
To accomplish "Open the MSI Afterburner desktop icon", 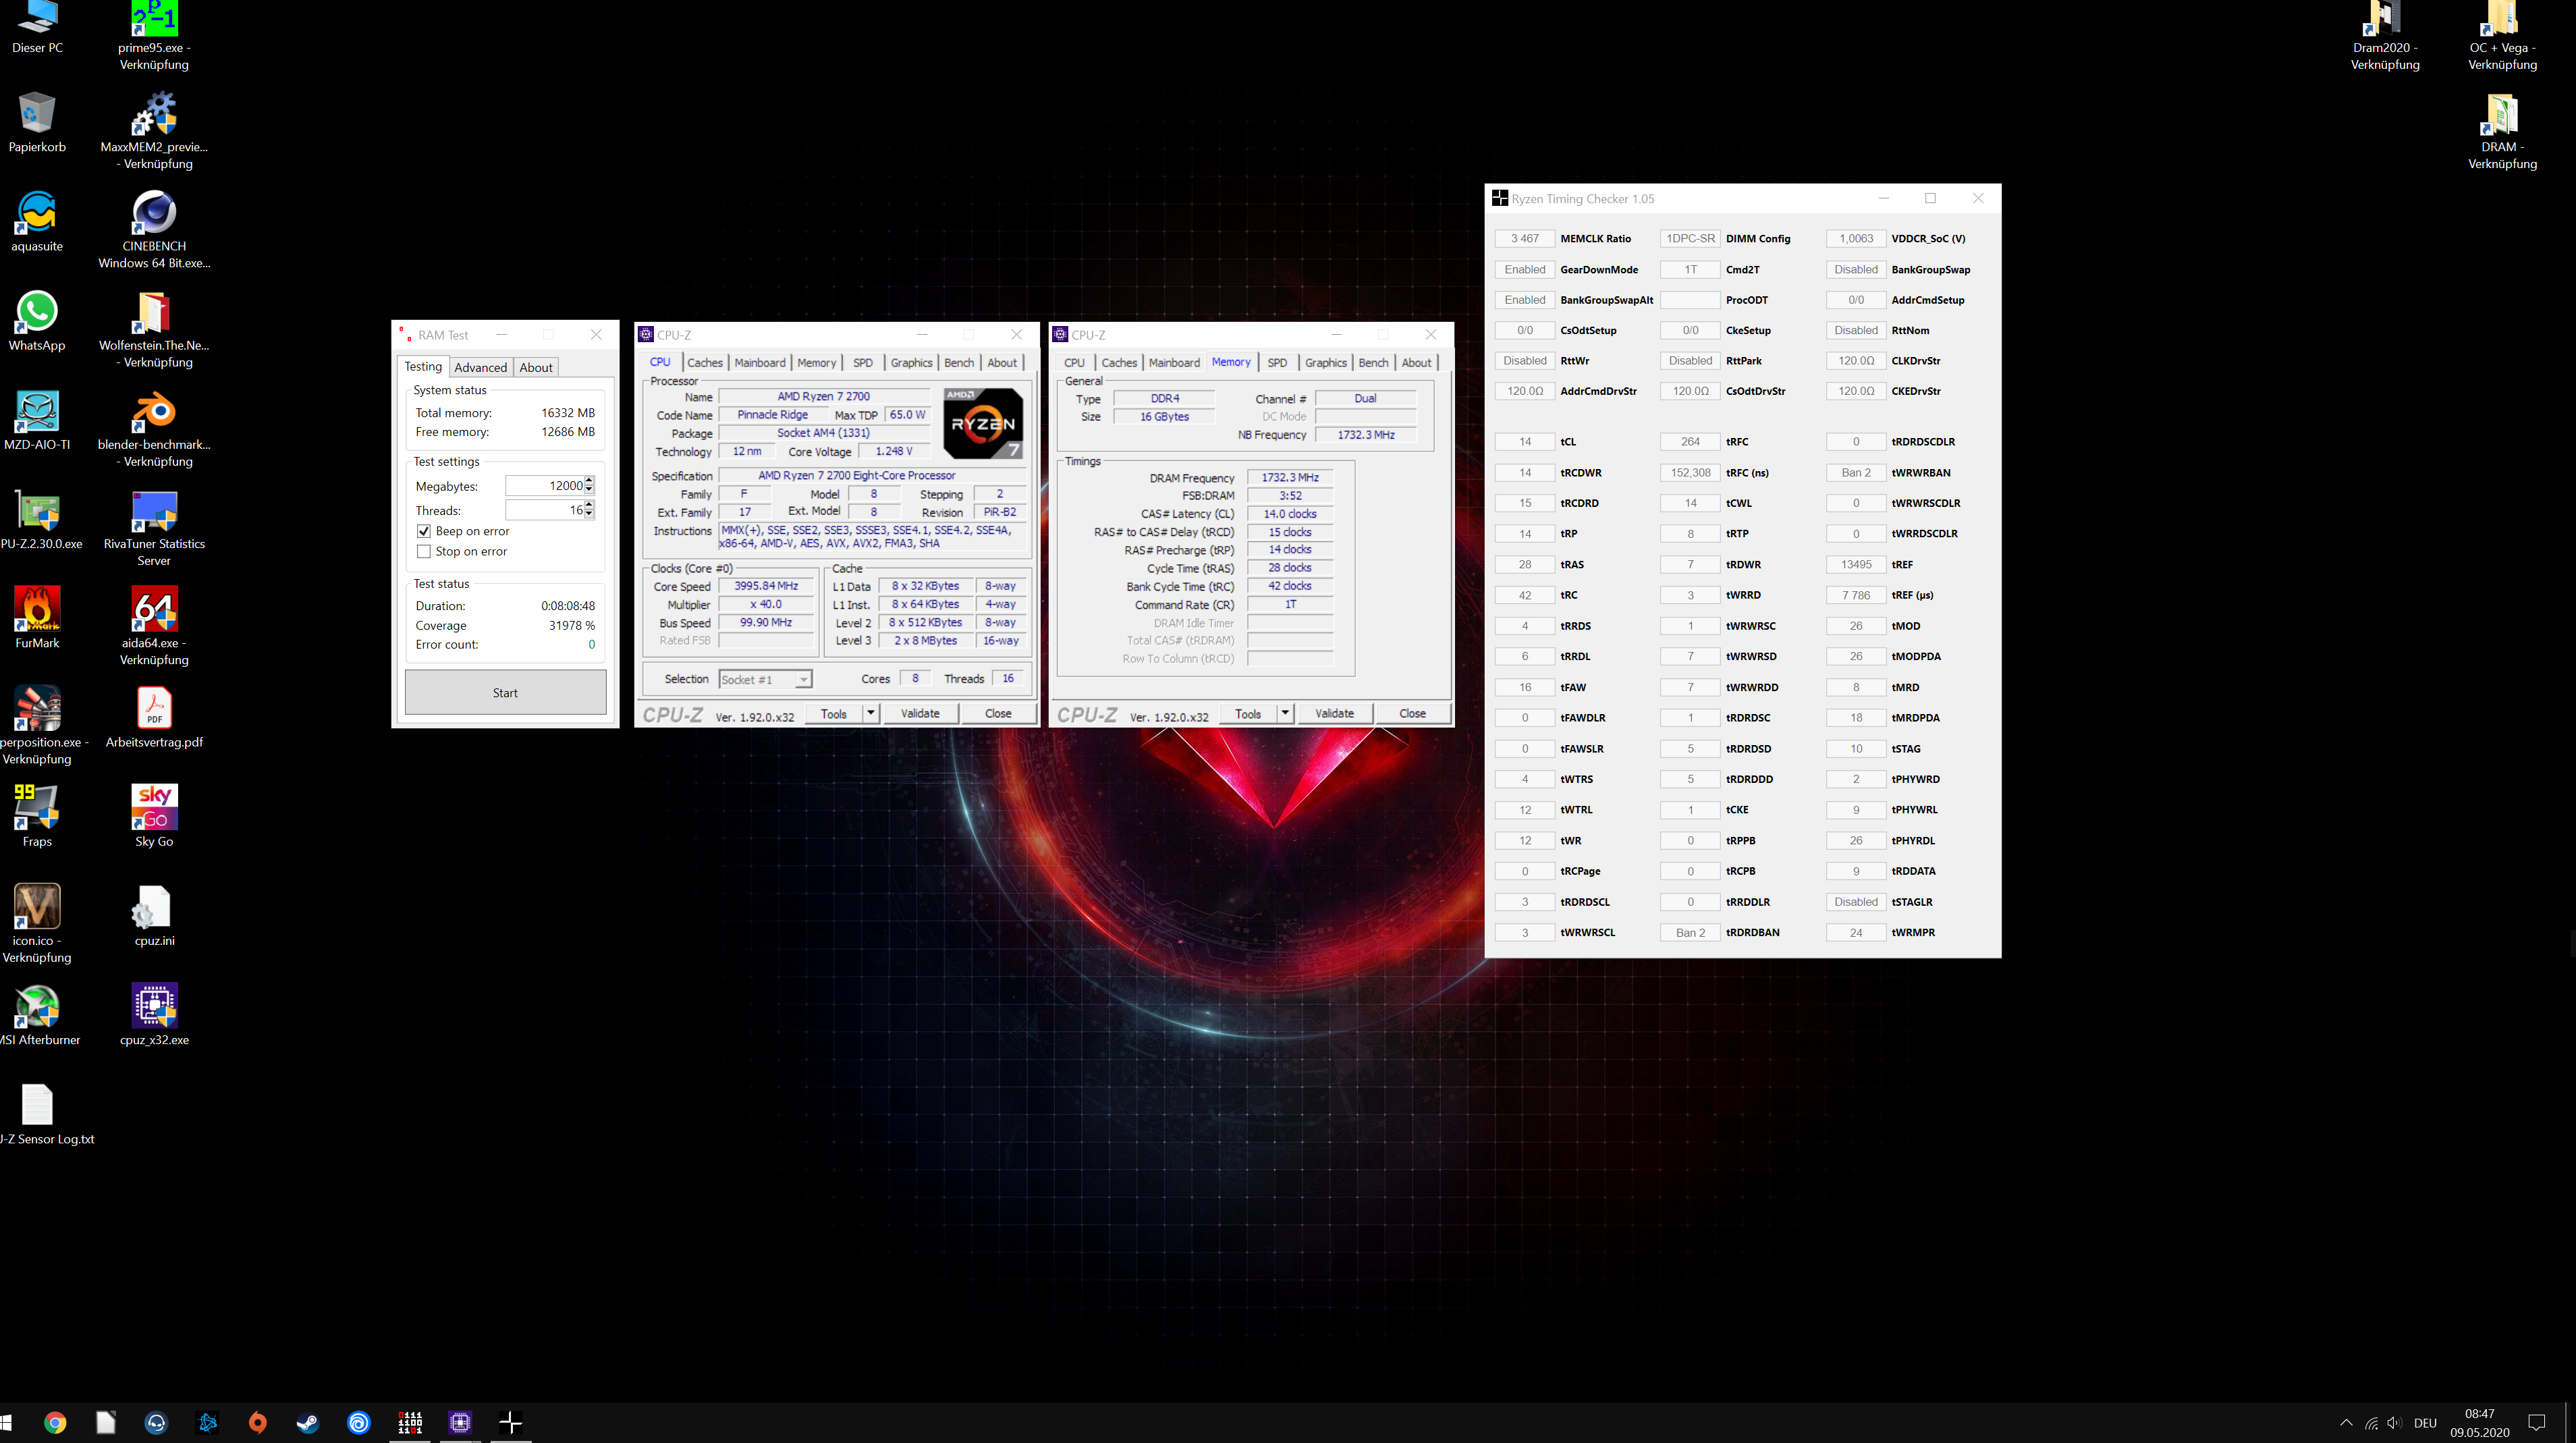I will (x=37, y=1006).
